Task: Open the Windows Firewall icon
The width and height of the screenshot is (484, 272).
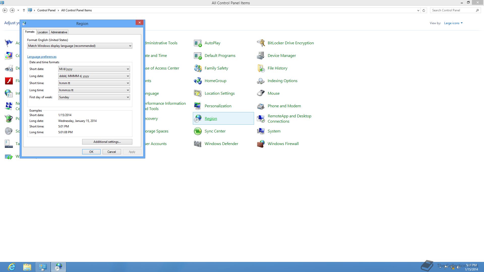Action: [261, 144]
